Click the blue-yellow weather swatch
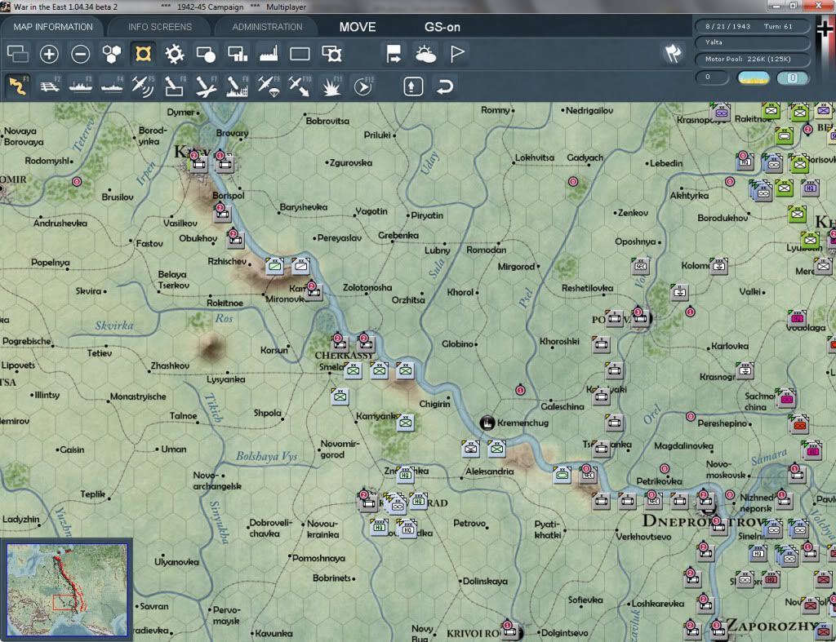The height and width of the screenshot is (642, 836). click(753, 77)
